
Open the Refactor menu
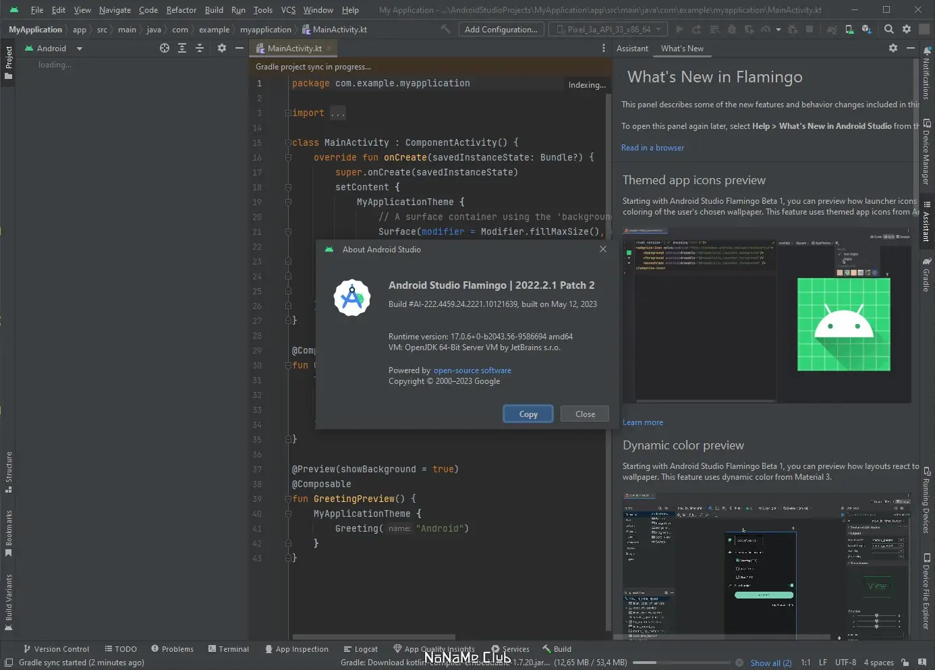click(181, 10)
